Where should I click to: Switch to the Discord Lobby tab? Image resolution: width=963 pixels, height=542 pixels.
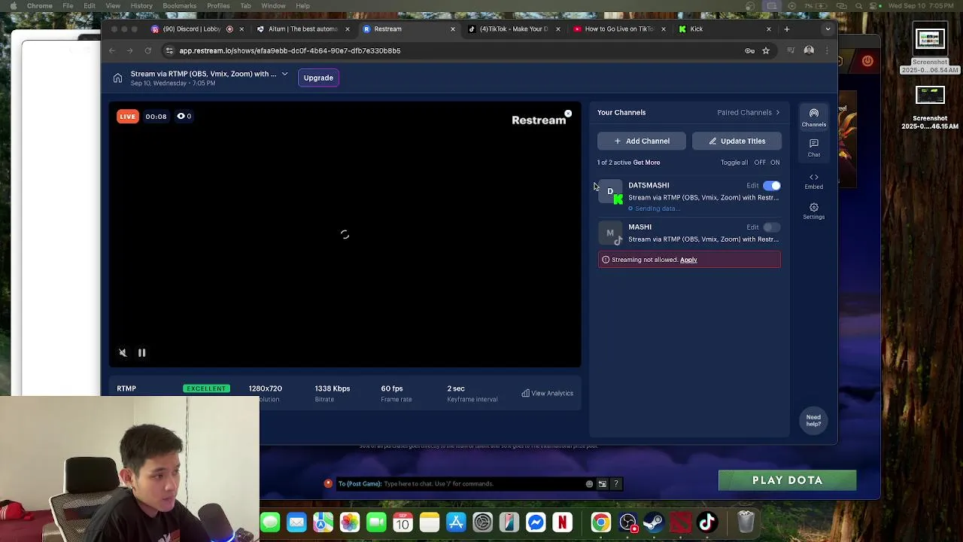coord(197,29)
